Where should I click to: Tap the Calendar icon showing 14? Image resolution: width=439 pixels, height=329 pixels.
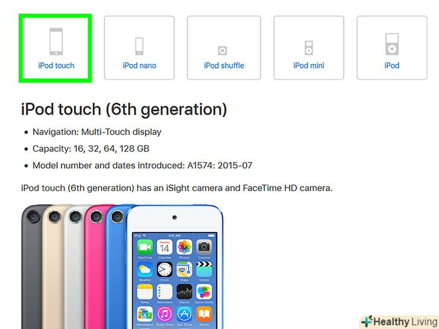[x=165, y=247]
